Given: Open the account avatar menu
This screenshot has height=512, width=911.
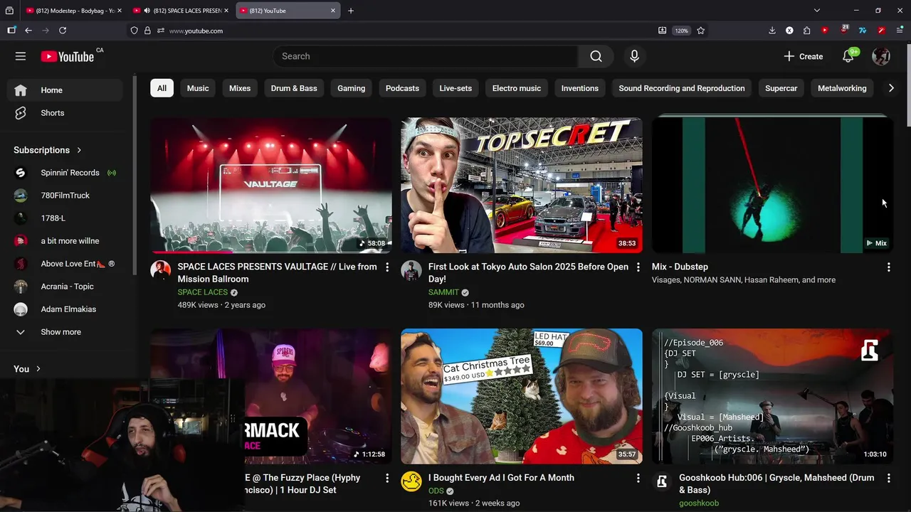Looking at the screenshot, I should click(x=881, y=56).
